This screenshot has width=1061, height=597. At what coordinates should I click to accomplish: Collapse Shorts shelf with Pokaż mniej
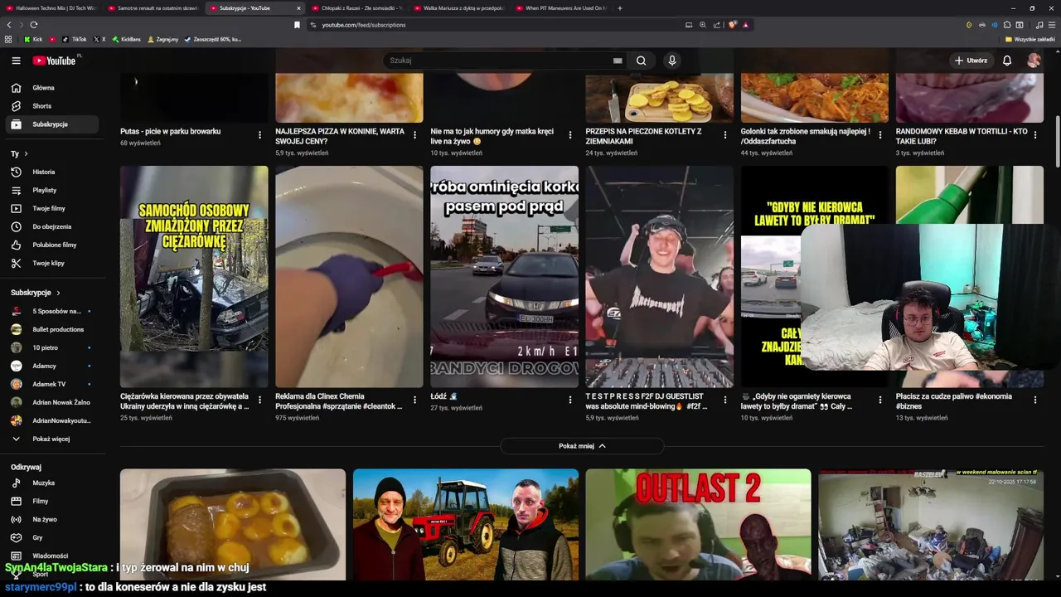tap(582, 446)
